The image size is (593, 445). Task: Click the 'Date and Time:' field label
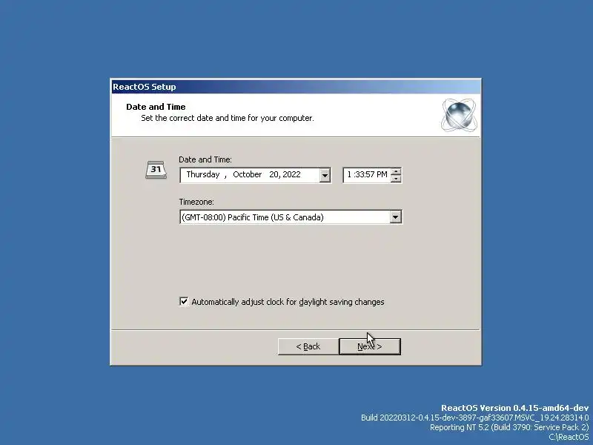click(205, 159)
